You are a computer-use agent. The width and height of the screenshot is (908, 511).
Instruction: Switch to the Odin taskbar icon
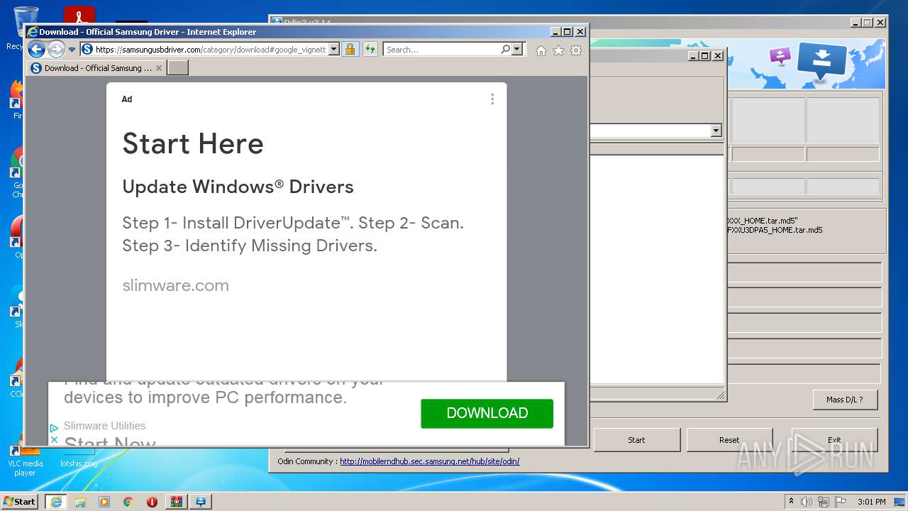(x=201, y=501)
